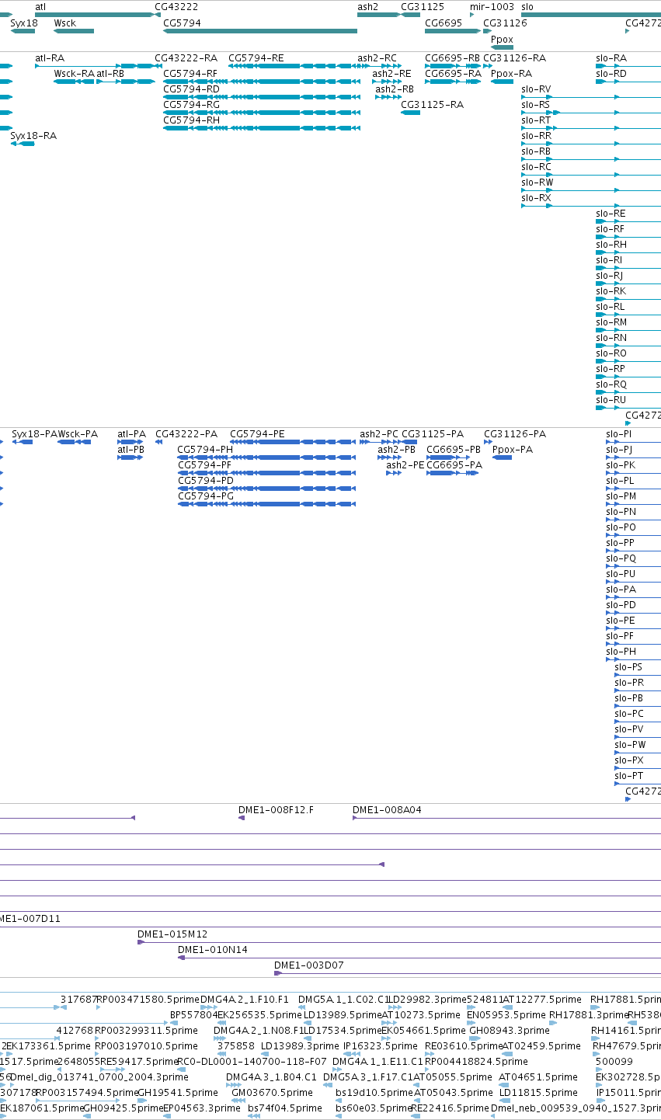Click transcript CG31126-RA
661x1120 pixels.
pyautogui.click(x=514, y=58)
